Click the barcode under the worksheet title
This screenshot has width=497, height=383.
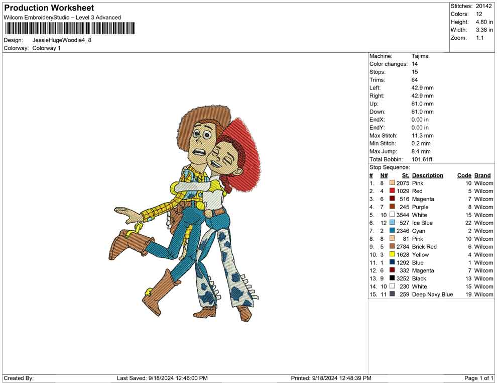pyautogui.click(x=70, y=28)
